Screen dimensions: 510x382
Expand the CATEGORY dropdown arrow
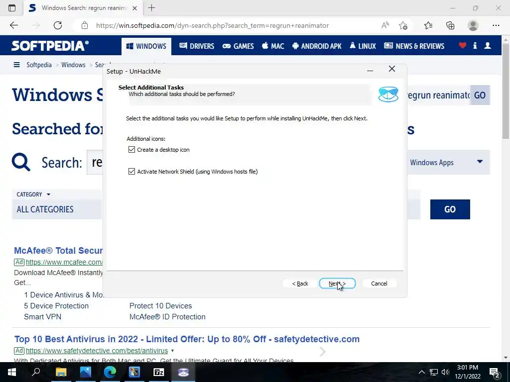click(x=48, y=194)
